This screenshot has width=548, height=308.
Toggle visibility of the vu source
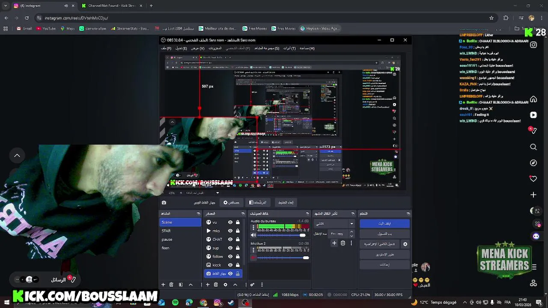coord(230,222)
